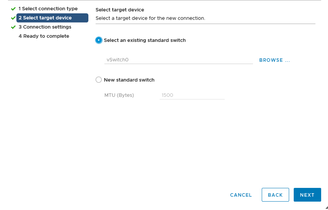328x210 pixels.
Task: Click the MTU (Bytes) 1500 field
Action: point(192,95)
